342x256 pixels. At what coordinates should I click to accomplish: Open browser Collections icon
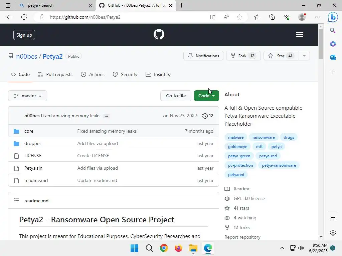point(272,17)
